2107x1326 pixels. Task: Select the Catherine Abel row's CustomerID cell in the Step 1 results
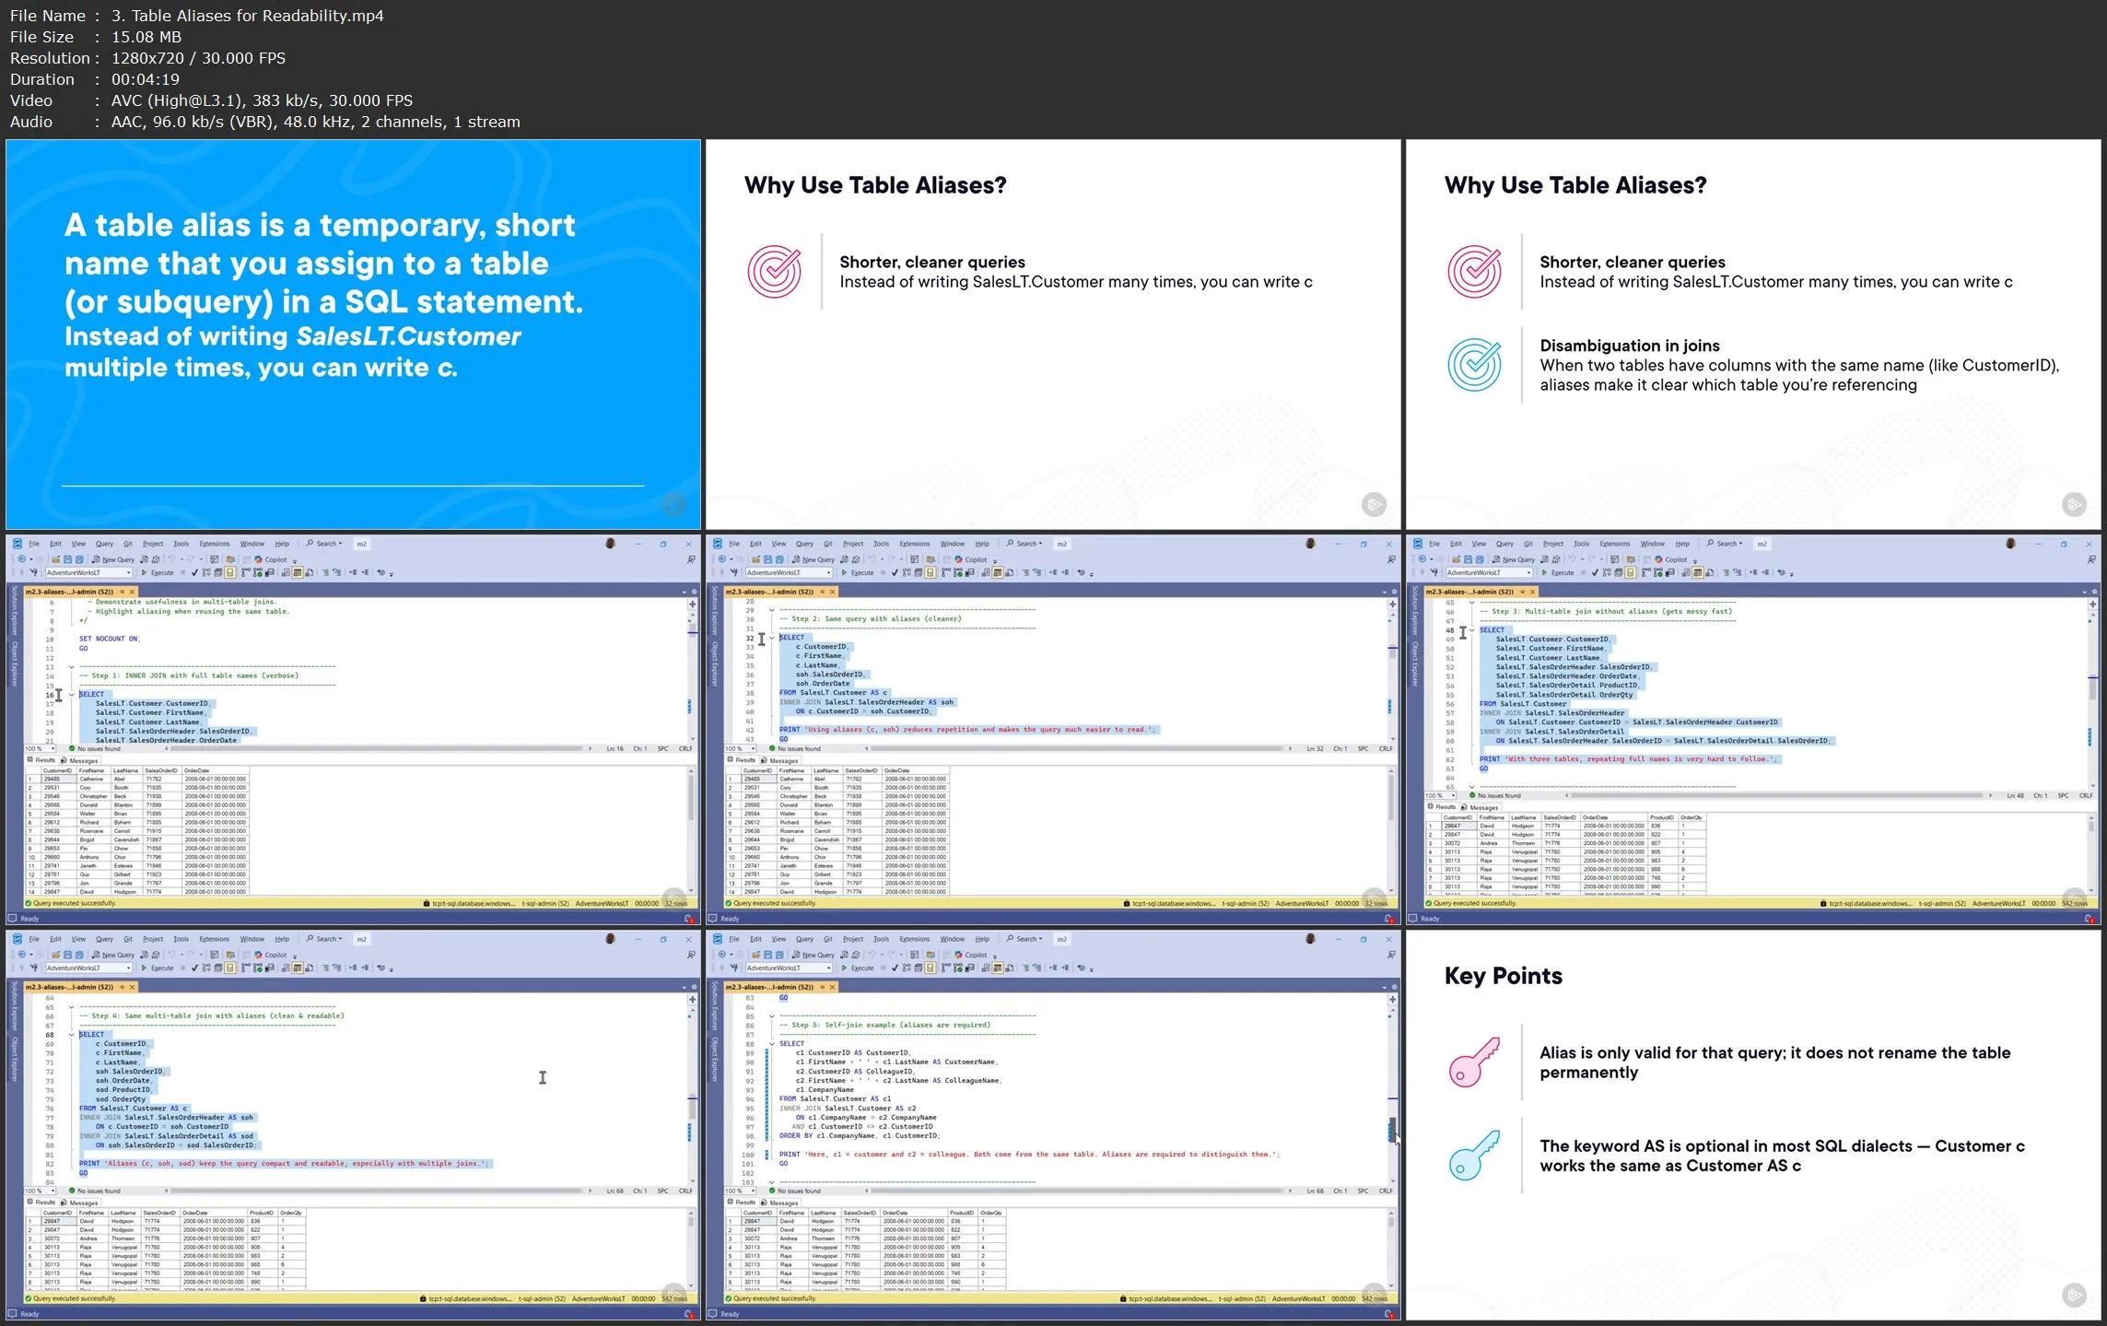(55, 779)
